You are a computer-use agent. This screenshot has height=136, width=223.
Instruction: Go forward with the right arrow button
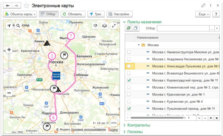coord(16,6)
